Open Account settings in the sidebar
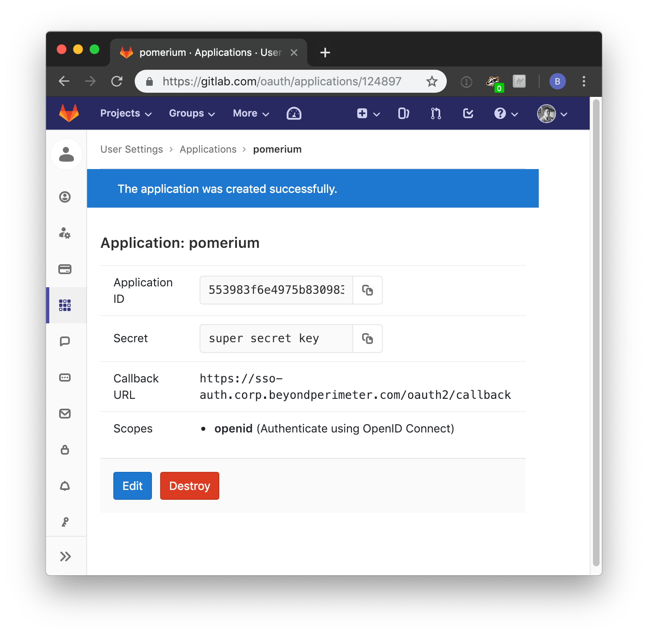The image size is (648, 636). coord(65,233)
